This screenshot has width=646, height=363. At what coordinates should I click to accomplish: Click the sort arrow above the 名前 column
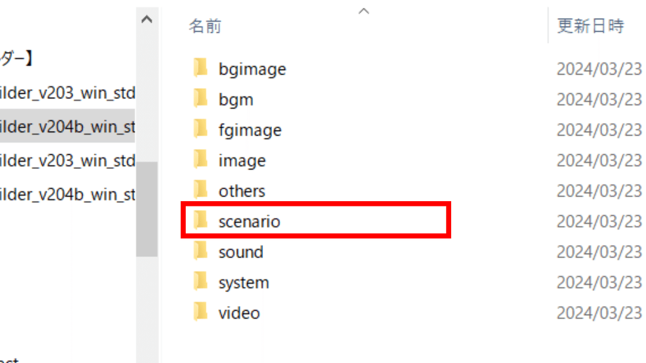point(364,10)
